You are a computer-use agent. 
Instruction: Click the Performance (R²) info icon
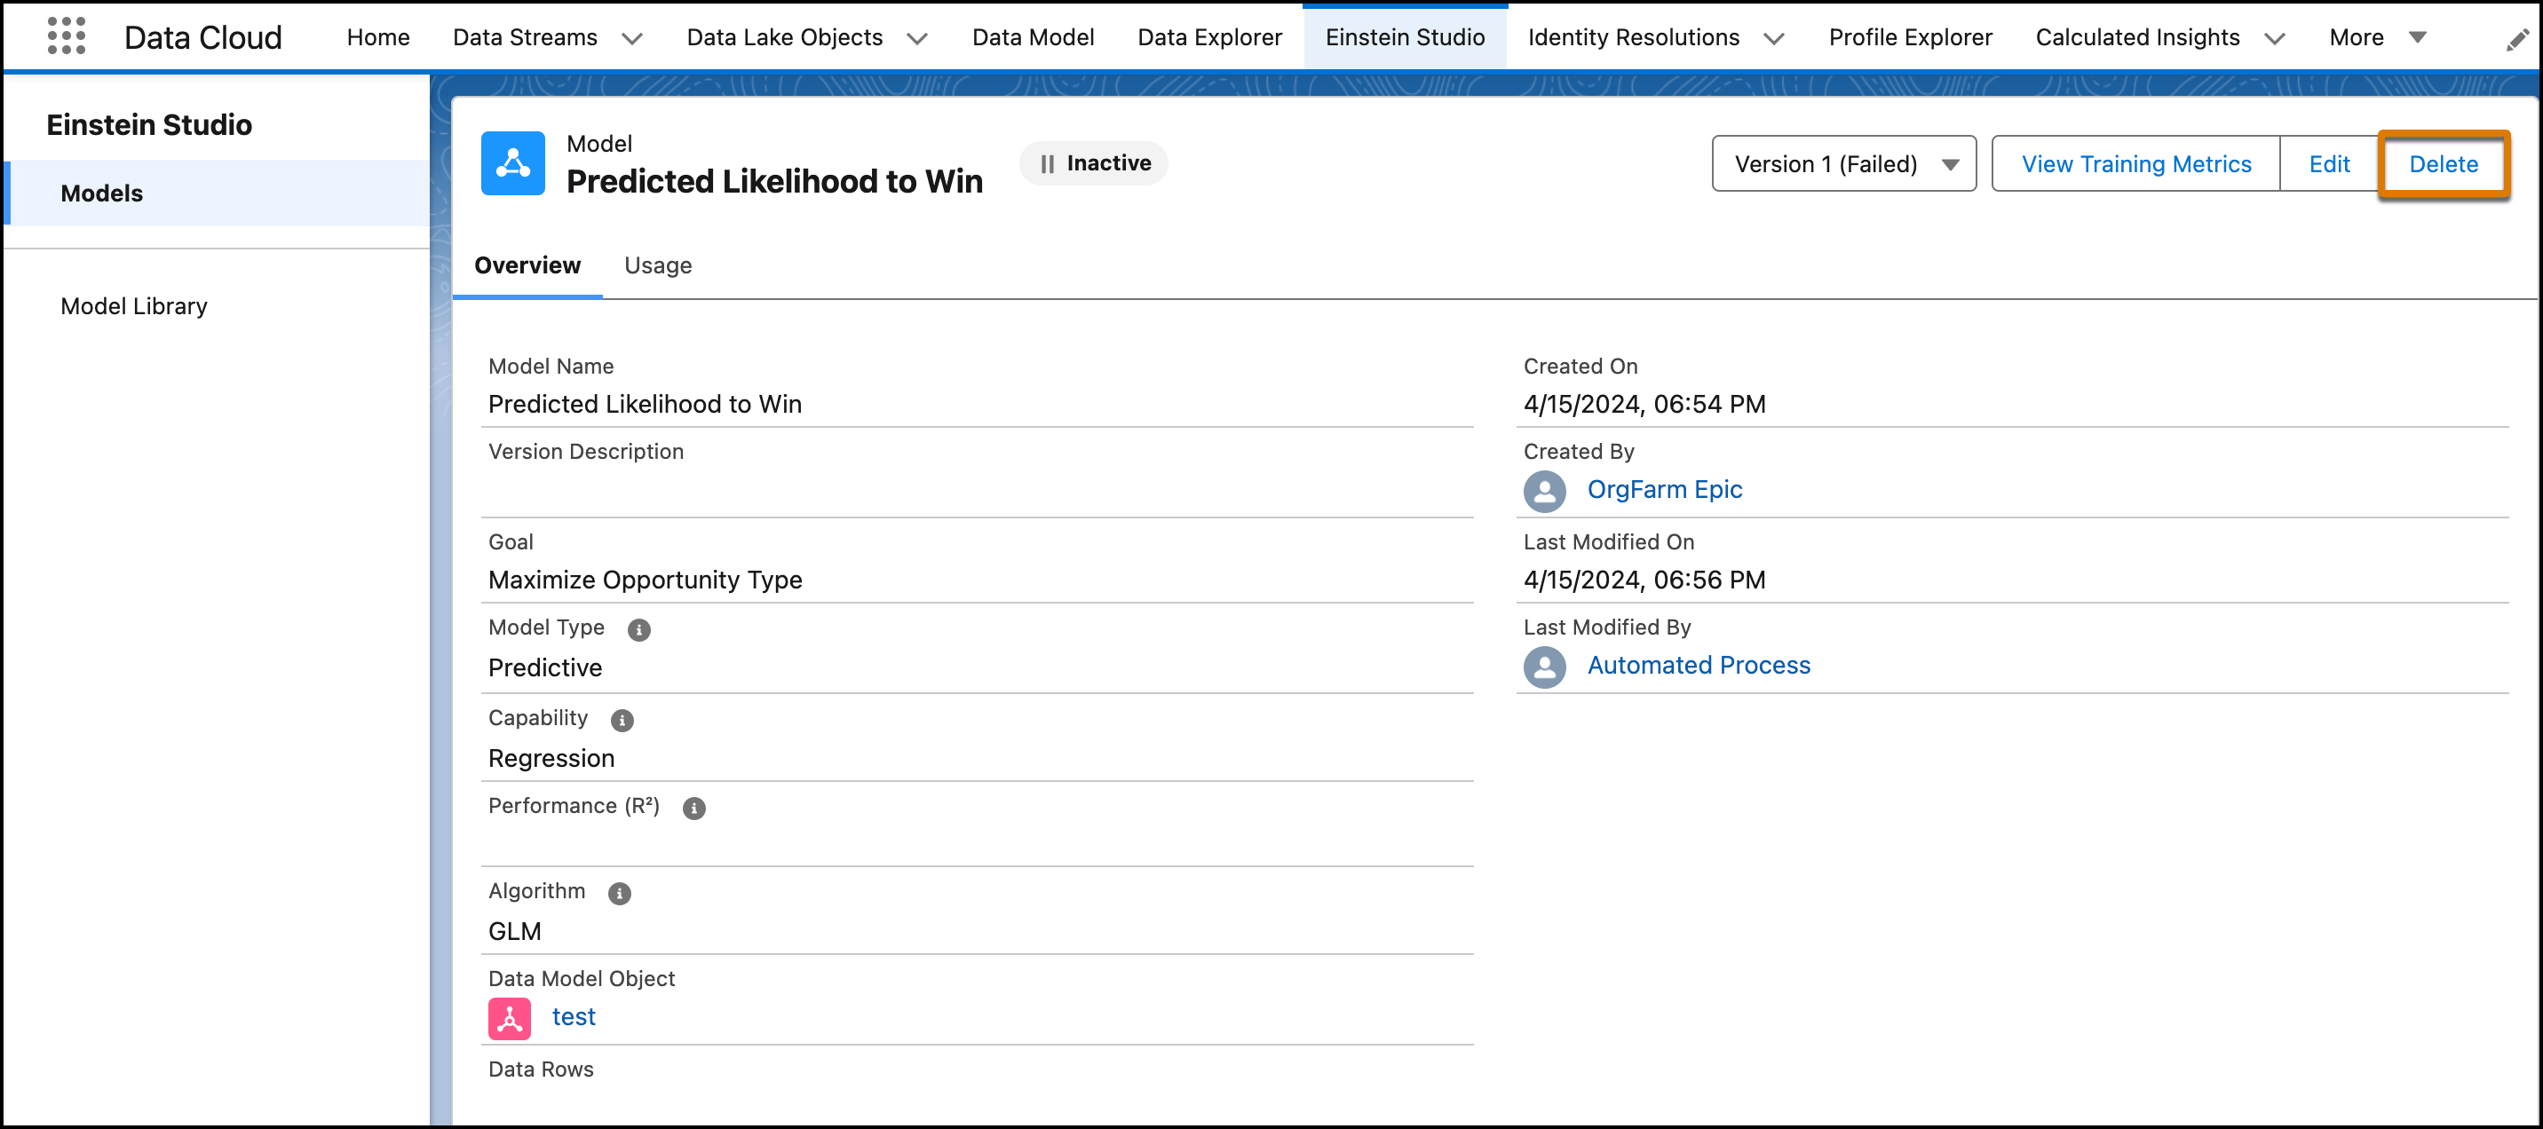coord(694,809)
